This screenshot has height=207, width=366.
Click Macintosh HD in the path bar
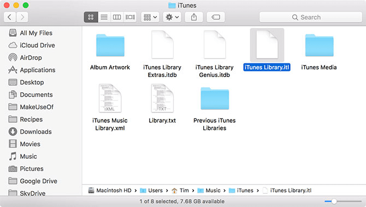(110, 191)
